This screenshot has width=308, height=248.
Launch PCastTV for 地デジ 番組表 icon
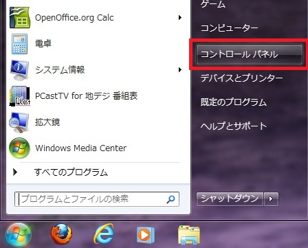pyautogui.click(x=20, y=96)
